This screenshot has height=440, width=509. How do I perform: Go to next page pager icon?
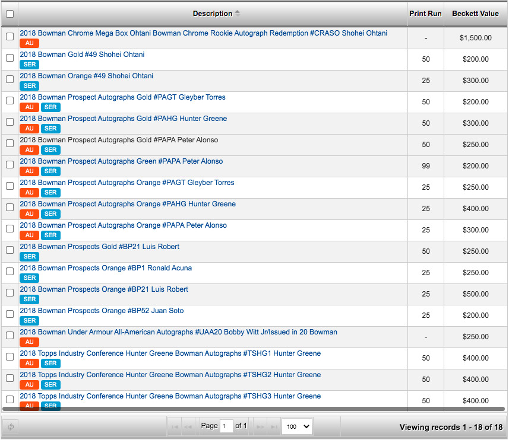point(260,427)
